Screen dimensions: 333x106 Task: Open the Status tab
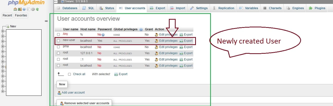[x=107, y=8]
